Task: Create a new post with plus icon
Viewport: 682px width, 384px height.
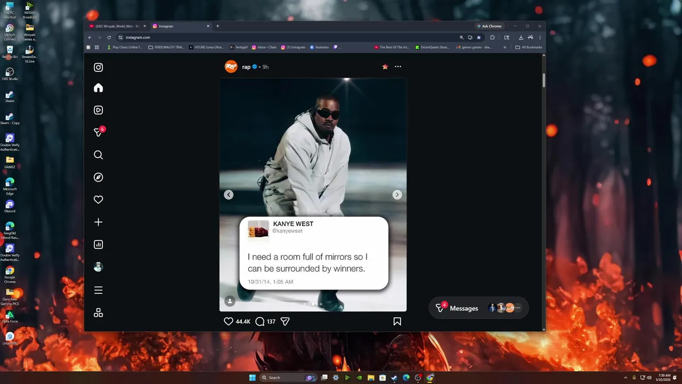Action: 99,222
